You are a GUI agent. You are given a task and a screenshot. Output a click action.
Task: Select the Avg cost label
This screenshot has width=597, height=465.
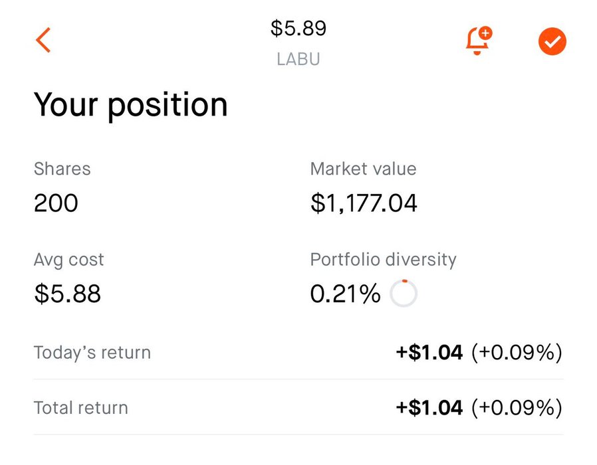pyautogui.click(x=68, y=260)
